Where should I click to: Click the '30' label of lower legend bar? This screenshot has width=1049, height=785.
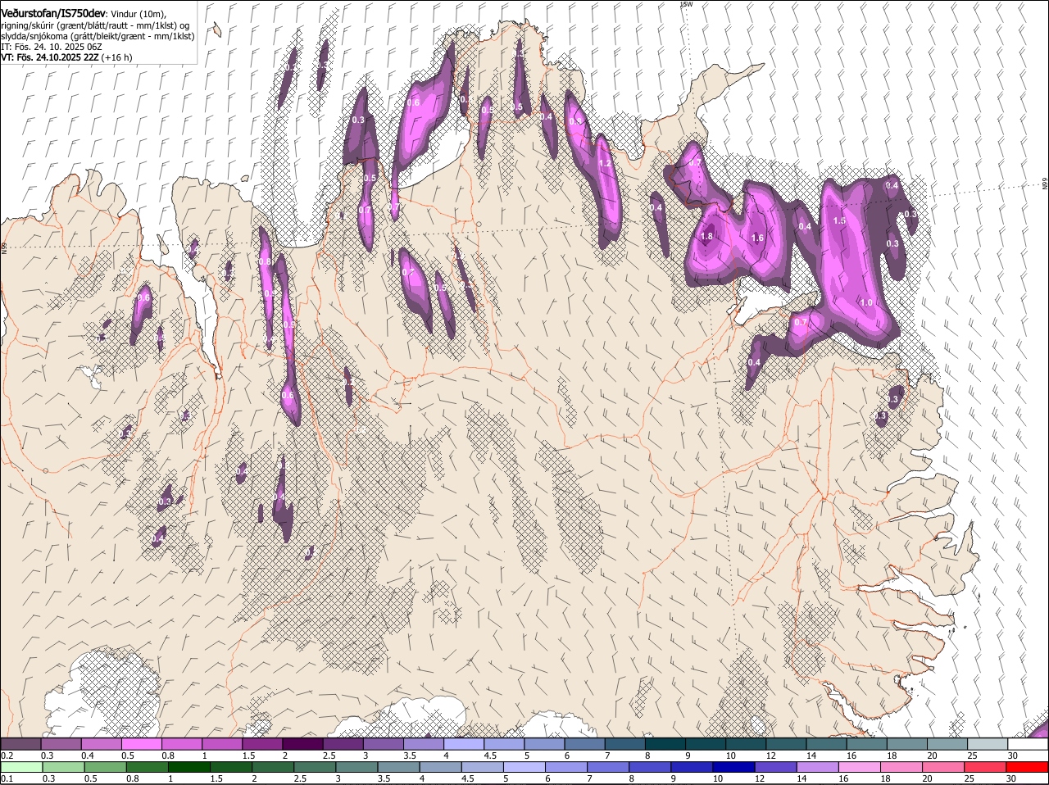[1010, 779]
